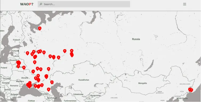This screenshot has height=102, width=201.
Task: Click the Greece country label
Action: pos(10,100)
